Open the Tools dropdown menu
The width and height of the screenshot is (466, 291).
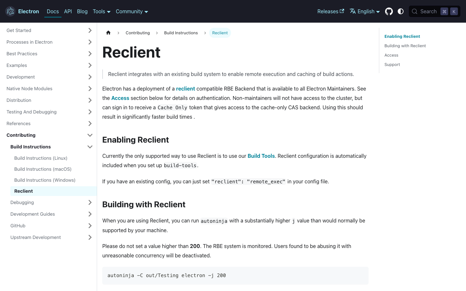pyautogui.click(x=102, y=11)
